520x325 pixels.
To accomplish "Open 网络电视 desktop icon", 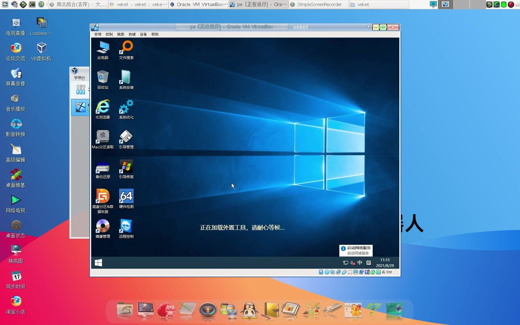I will 16,204.
